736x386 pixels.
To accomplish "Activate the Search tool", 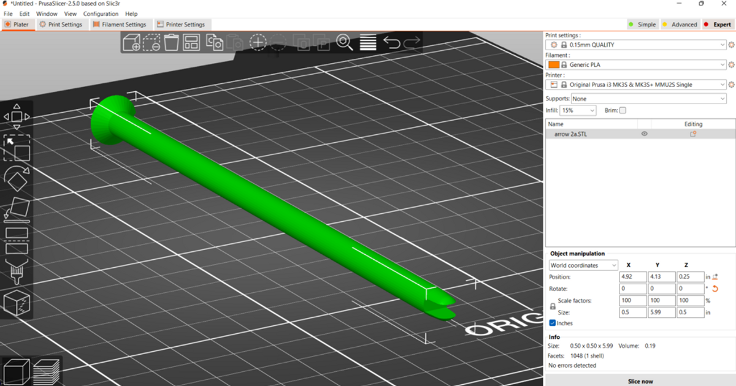I will click(345, 42).
